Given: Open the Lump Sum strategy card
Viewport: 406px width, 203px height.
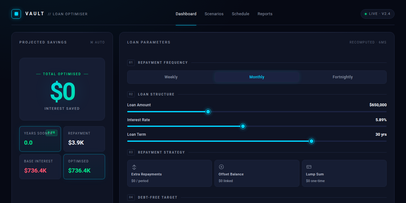Looking at the screenshot, I should (344, 173).
